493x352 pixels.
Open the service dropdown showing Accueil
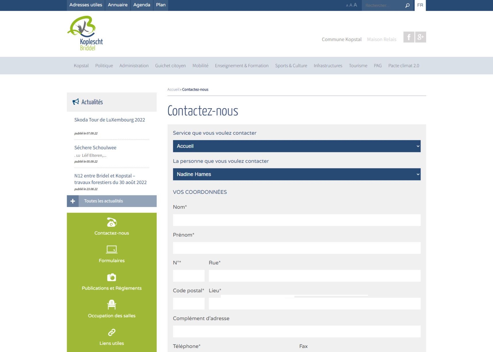point(296,146)
